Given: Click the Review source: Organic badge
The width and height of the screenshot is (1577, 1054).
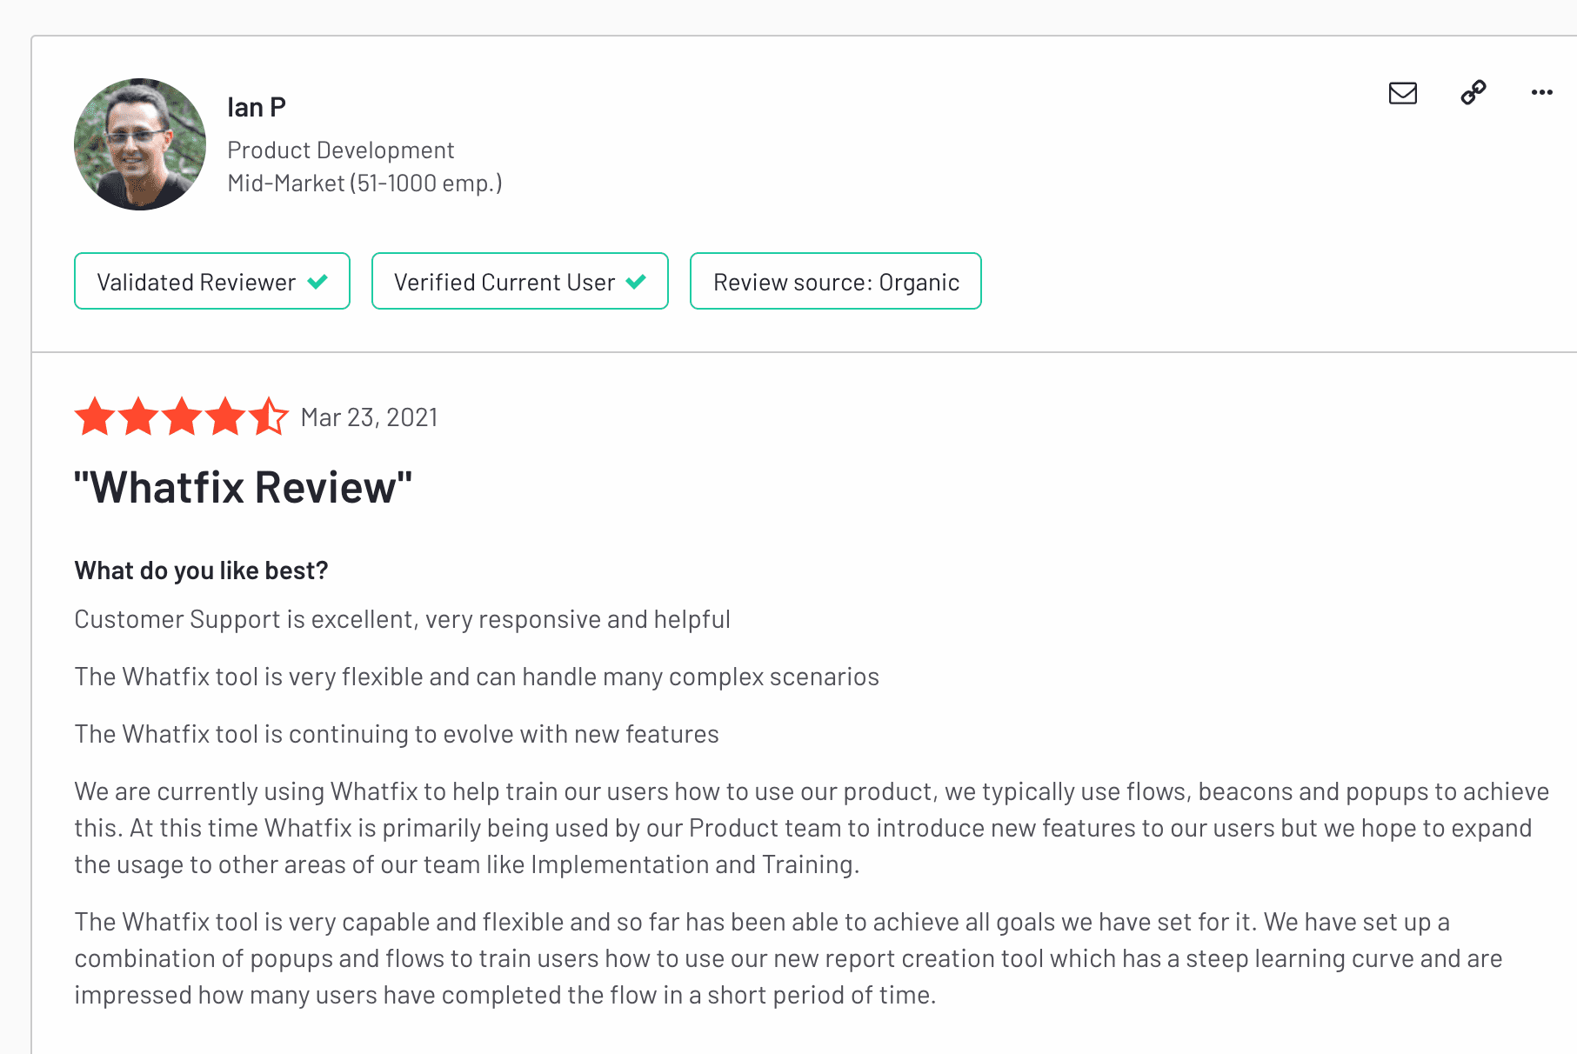Looking at the screenshot, I should point(836,281).
